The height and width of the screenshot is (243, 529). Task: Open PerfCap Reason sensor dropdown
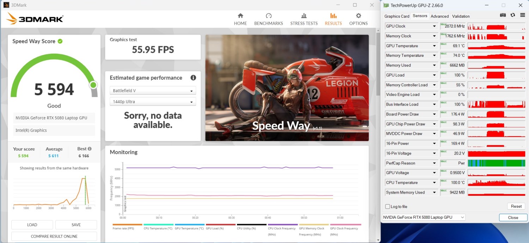[434, 163]
